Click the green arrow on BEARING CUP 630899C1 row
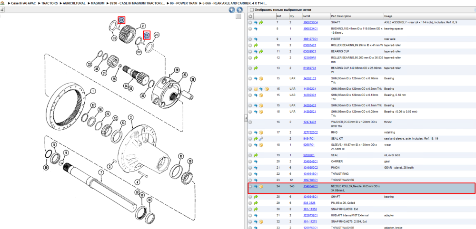Screen dimensions: 476x229 click(261, 51)
